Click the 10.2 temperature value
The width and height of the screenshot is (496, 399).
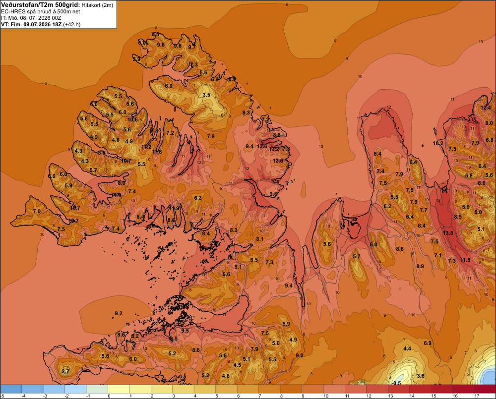[x=438, y=143]
